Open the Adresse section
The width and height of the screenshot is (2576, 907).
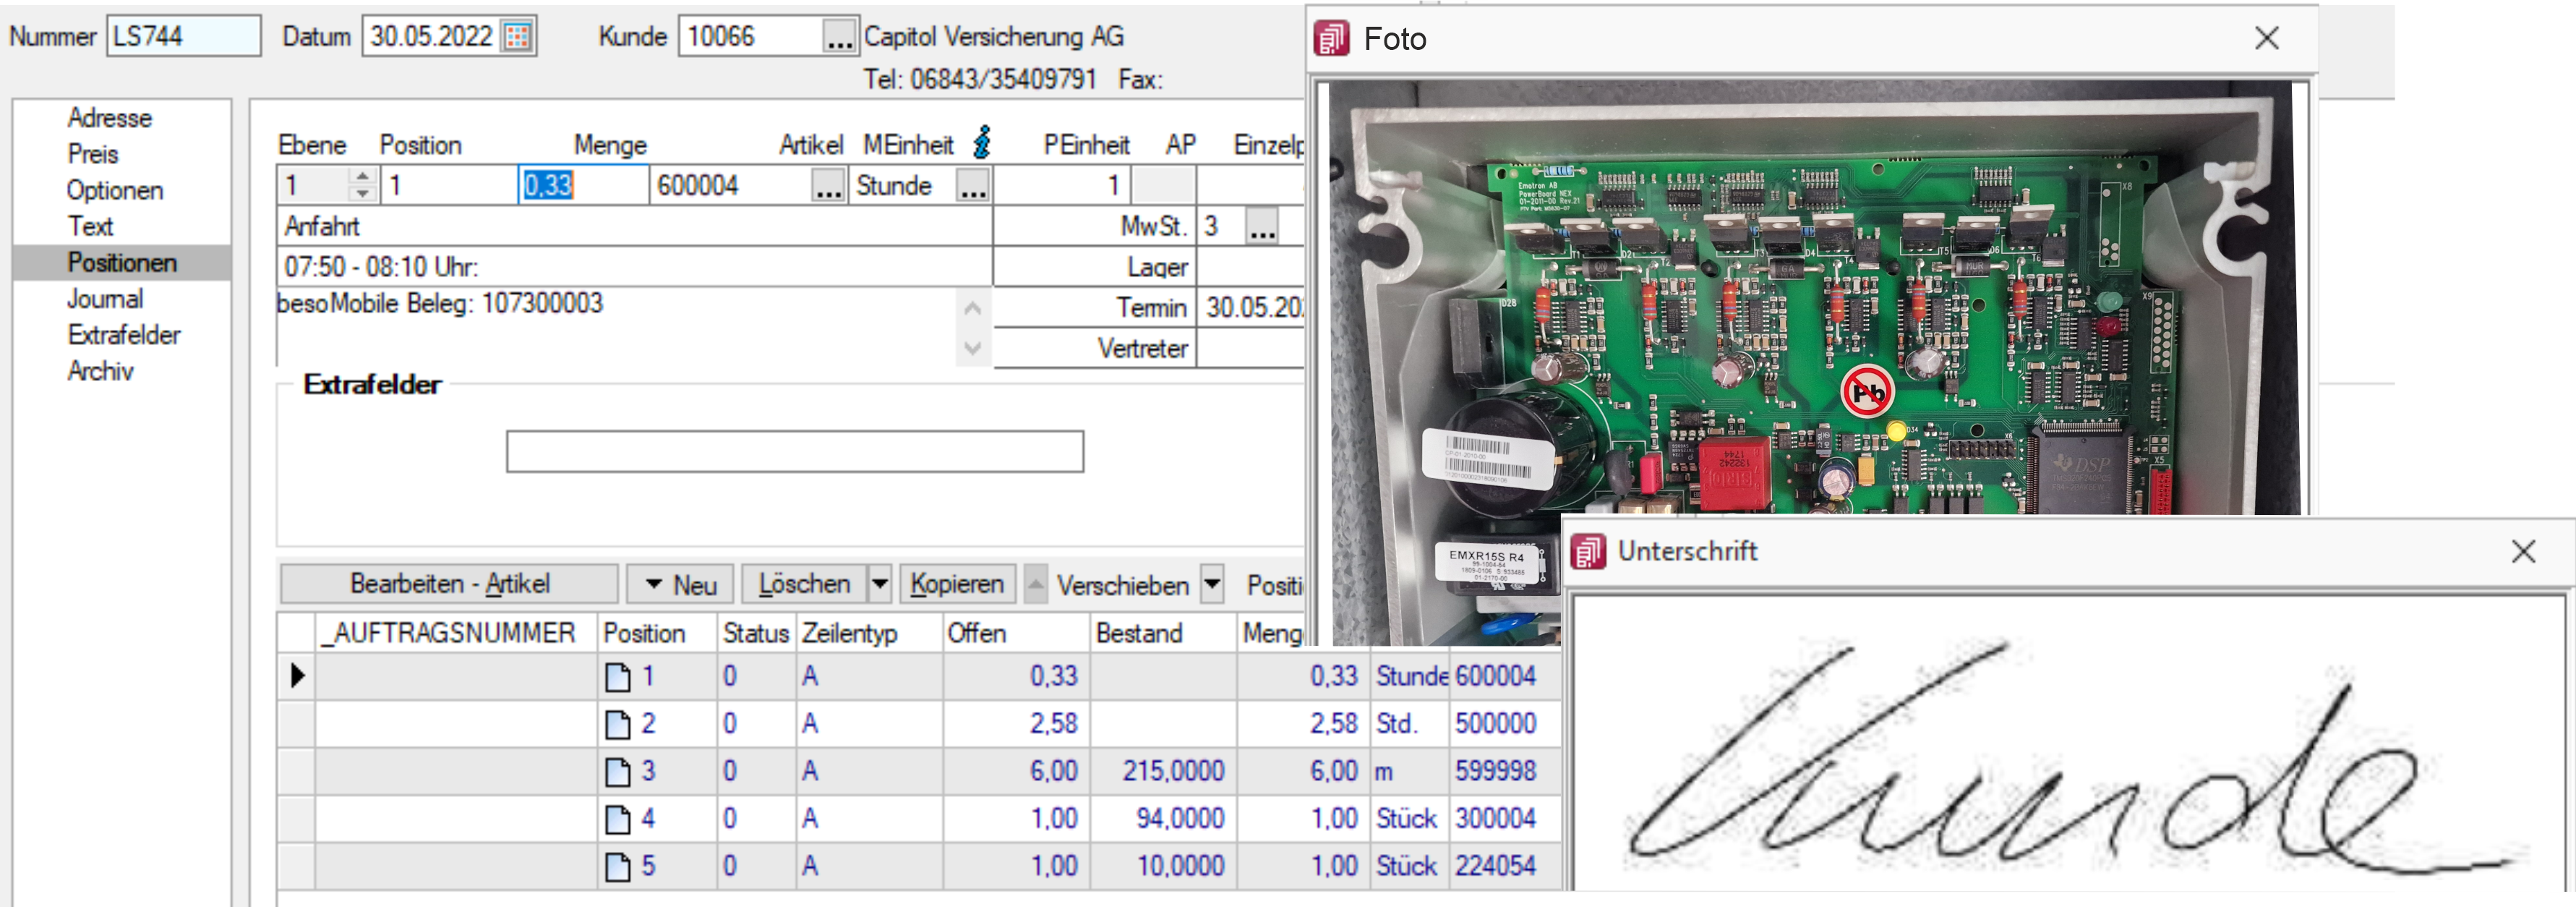pyautogui.click(x=110, y=118)
